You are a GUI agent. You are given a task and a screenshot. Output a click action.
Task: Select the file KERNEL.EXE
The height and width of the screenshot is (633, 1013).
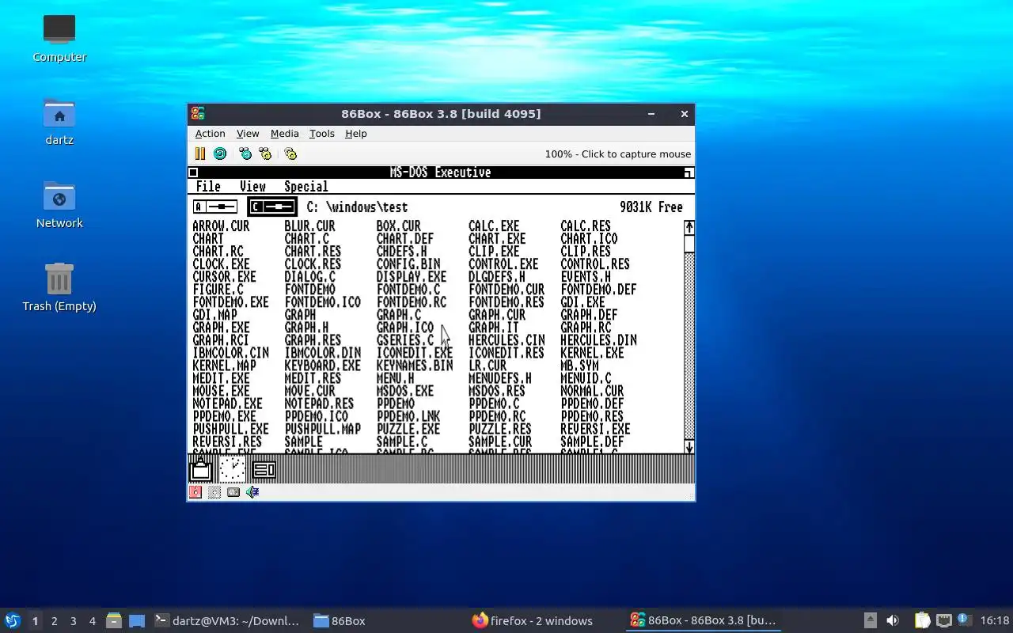pos(592,353)
